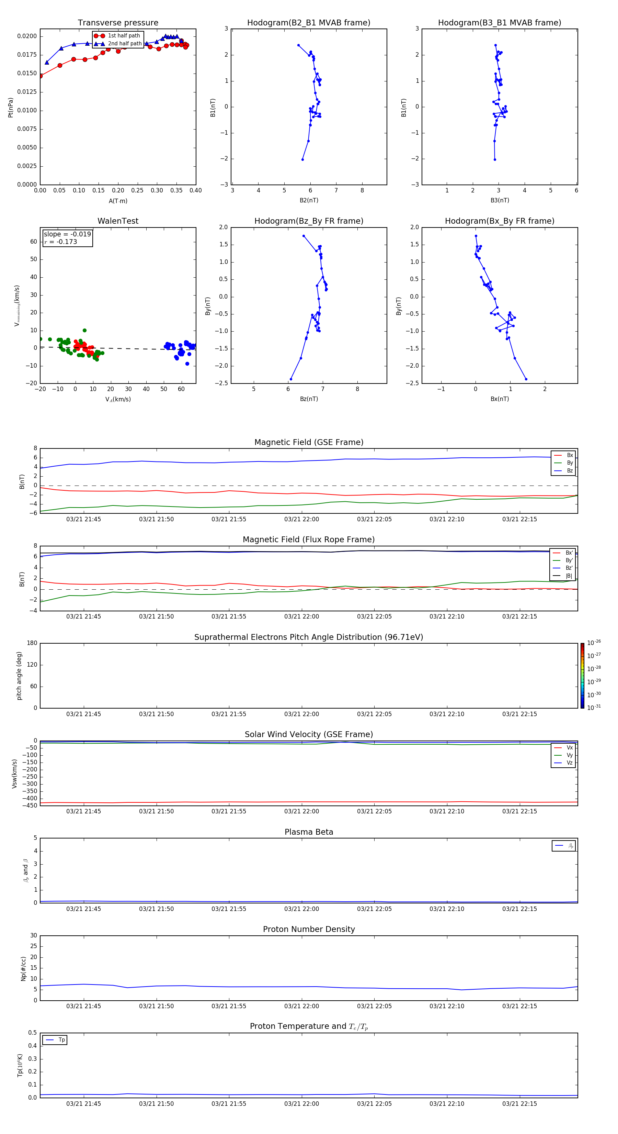Click the 'pitch angle (deg)' axis label
This screenshot has height=1134, width=618.
[19, 676]
